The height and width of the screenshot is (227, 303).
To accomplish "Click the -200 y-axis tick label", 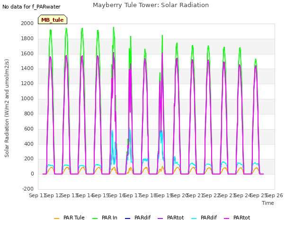I will coord(28,189).
